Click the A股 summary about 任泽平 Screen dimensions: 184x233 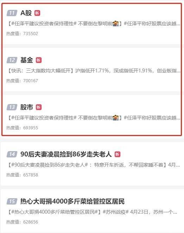pyautogui.click(x=94, y=24)
